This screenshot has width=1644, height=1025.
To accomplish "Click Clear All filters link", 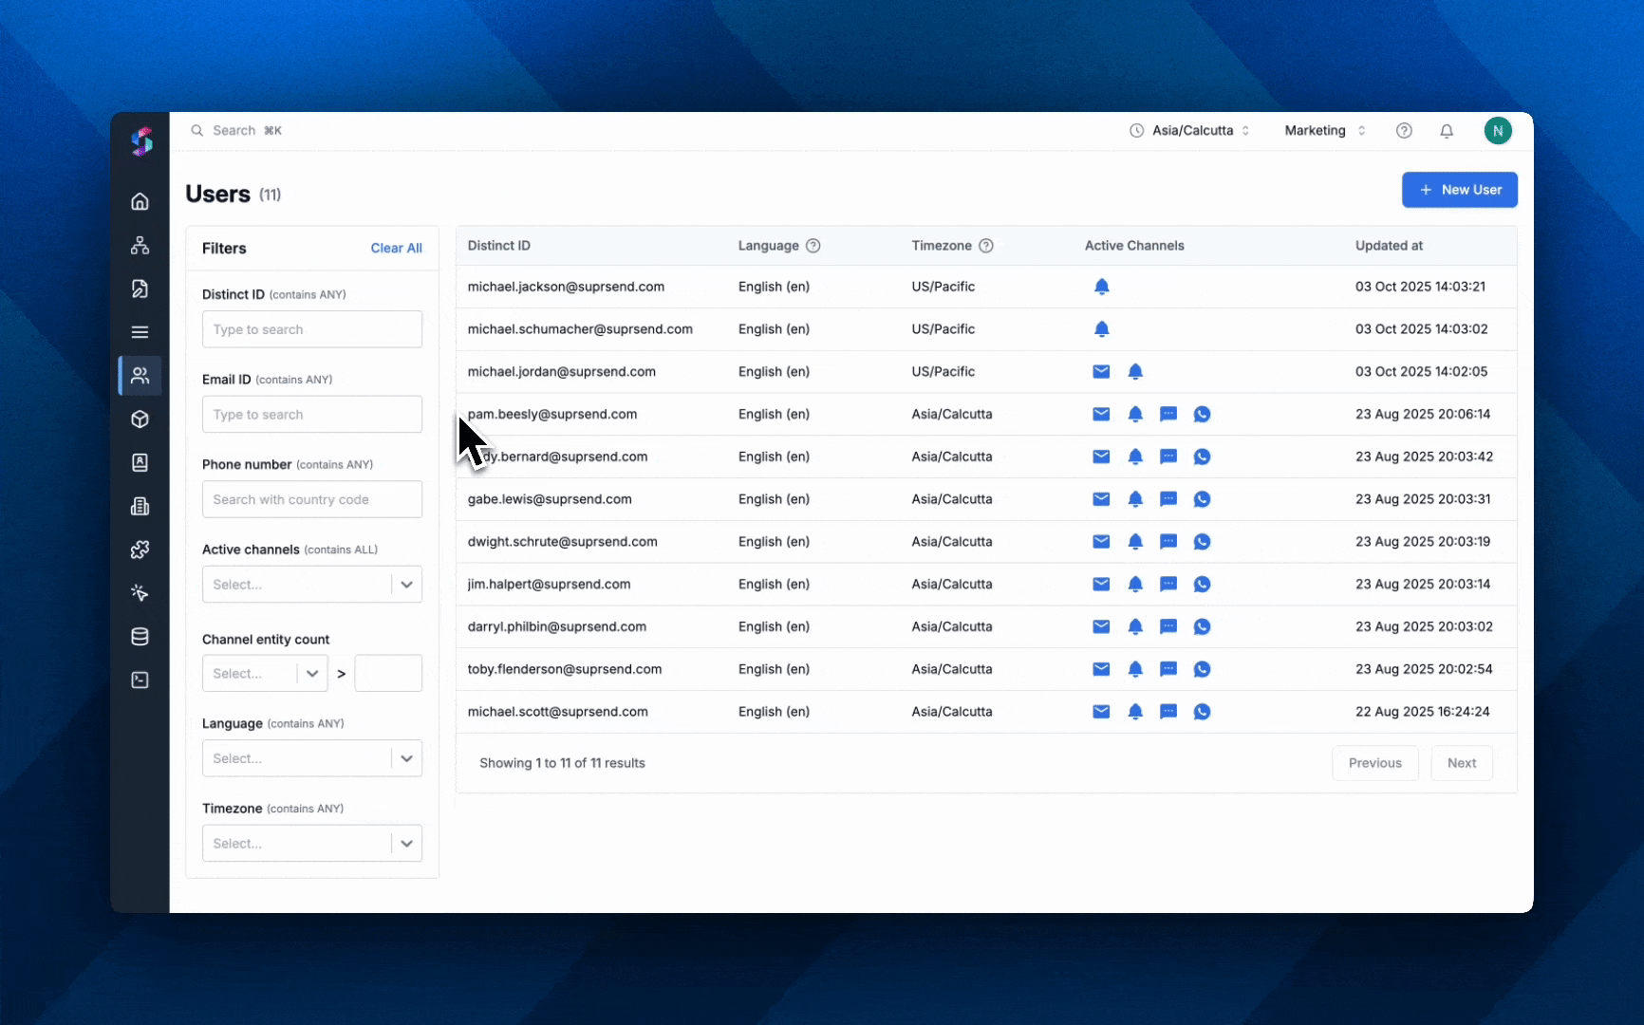I will tap(396, 249).
